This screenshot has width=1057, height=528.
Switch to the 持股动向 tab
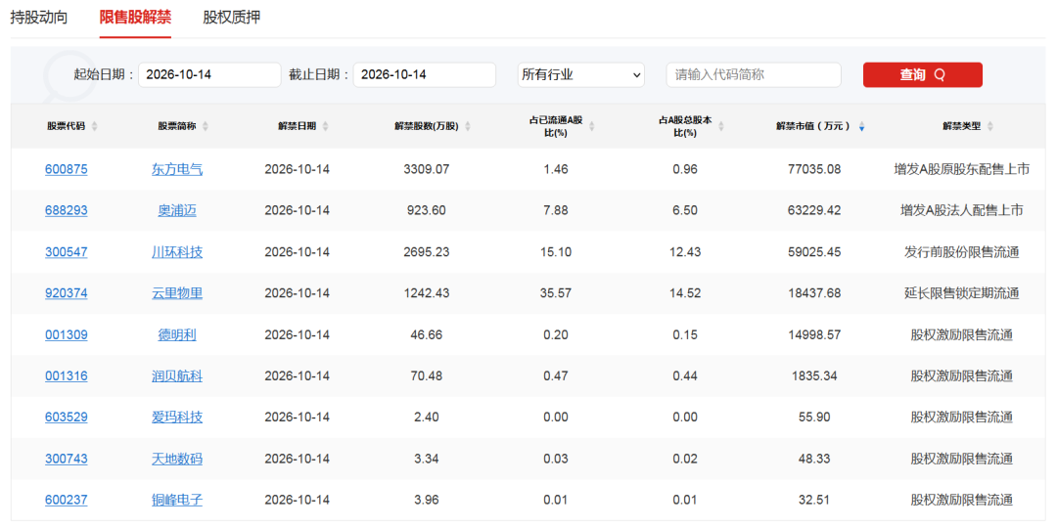pyautogui.click(x=39, y=19)
